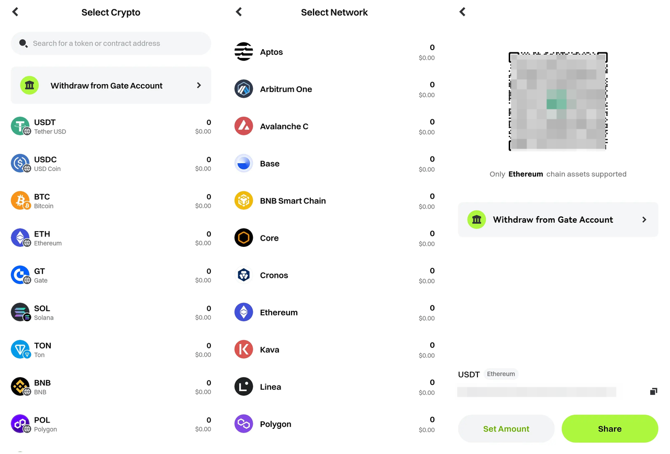Go back from the Select Crypto screen

tap(15, 12)
